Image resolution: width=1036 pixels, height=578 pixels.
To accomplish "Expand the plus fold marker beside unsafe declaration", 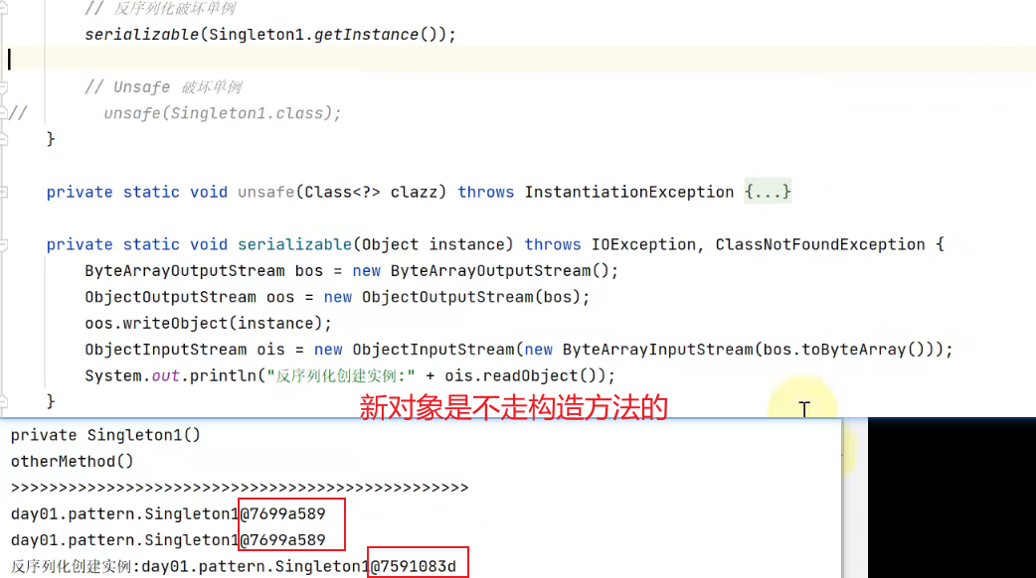I will click(x=3, y=192).
